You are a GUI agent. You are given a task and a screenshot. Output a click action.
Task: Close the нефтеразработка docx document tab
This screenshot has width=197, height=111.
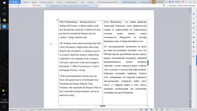coord(97,5)
